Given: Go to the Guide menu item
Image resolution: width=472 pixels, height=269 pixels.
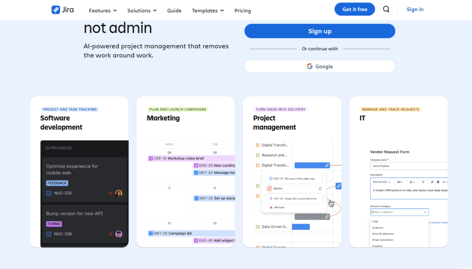Looking at the screenshot, I should (x=174, y=11).
